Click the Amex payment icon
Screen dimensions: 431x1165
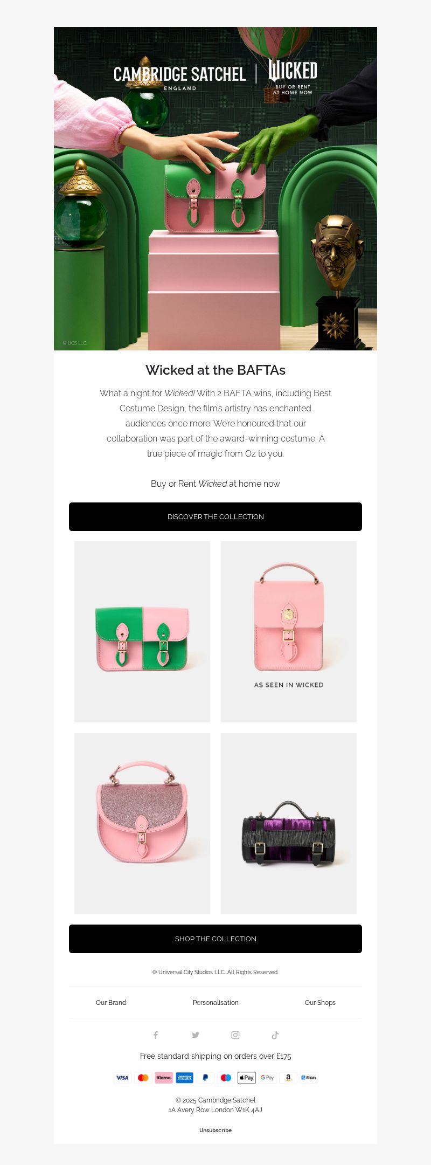tap(185, 1078)
